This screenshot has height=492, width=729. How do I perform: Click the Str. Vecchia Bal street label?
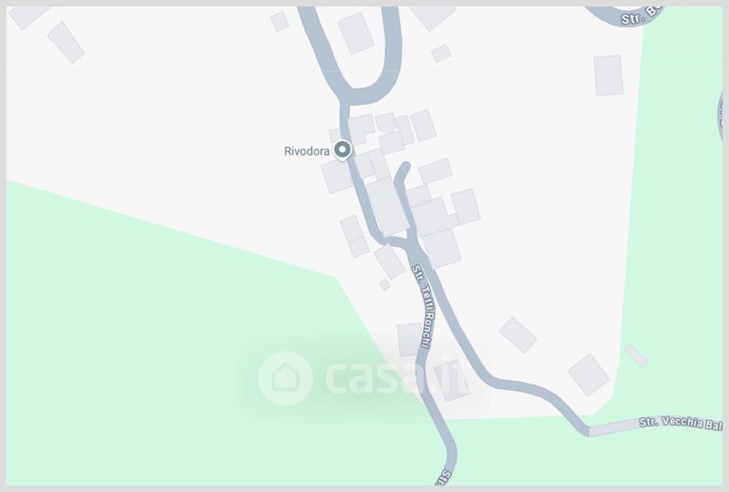click(681, 423)
